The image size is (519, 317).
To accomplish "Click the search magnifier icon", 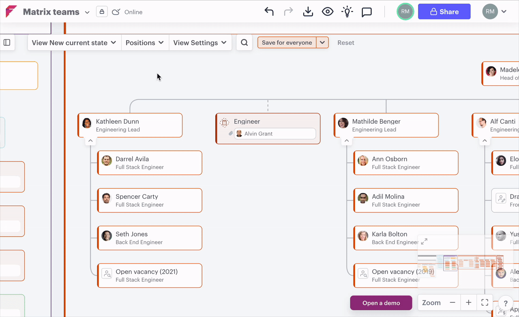I will tap(244, 43).
